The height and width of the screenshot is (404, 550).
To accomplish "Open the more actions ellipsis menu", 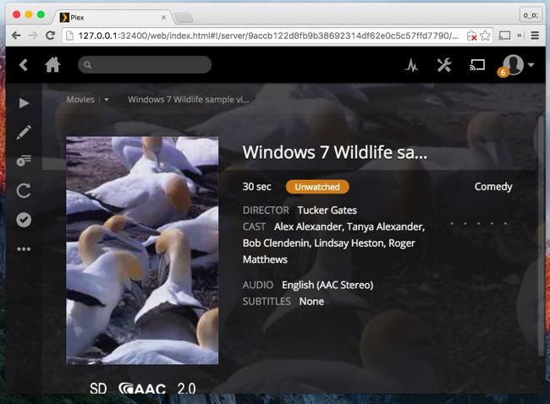I will pyautogui.click(x=24, y=249).
